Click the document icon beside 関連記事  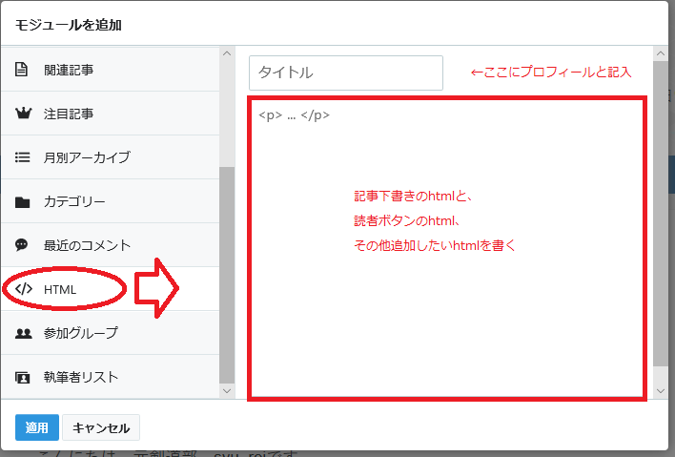pyautogui.click(x=22, y=70)
